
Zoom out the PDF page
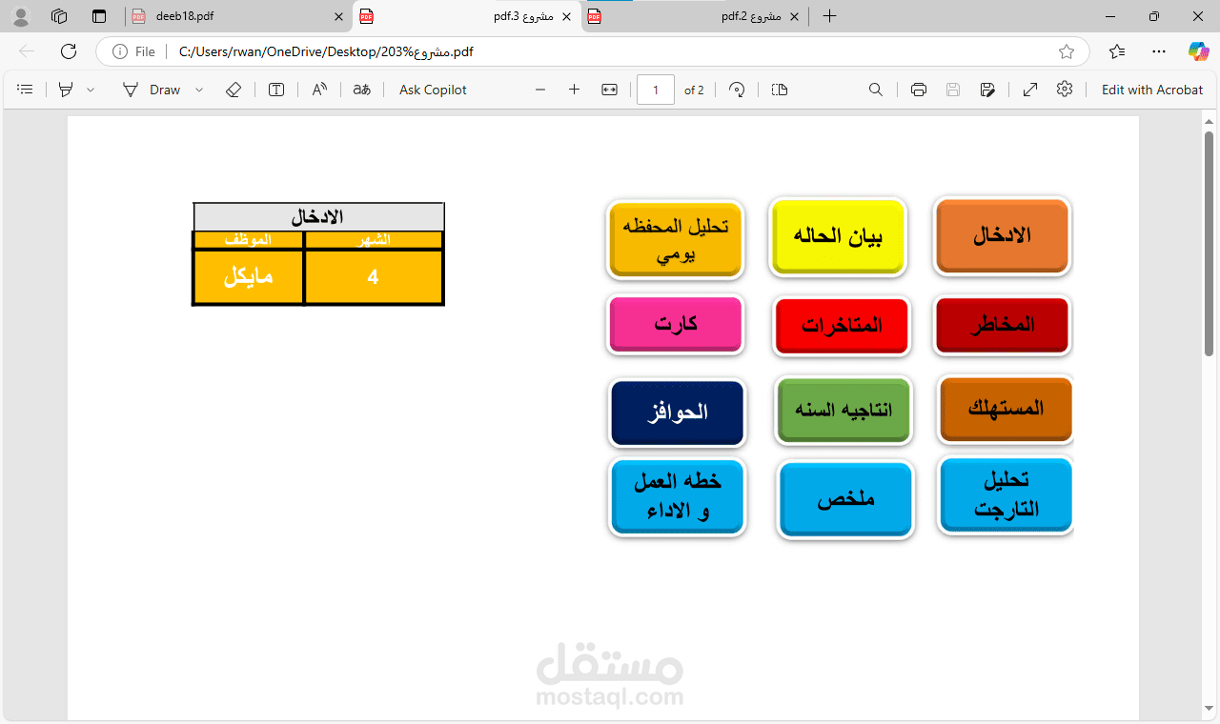point(540,90)
